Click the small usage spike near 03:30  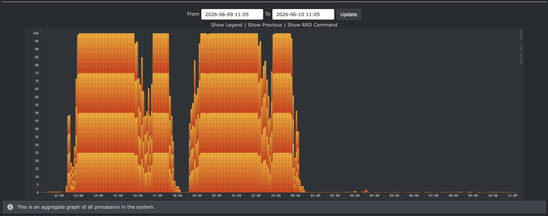366,191
